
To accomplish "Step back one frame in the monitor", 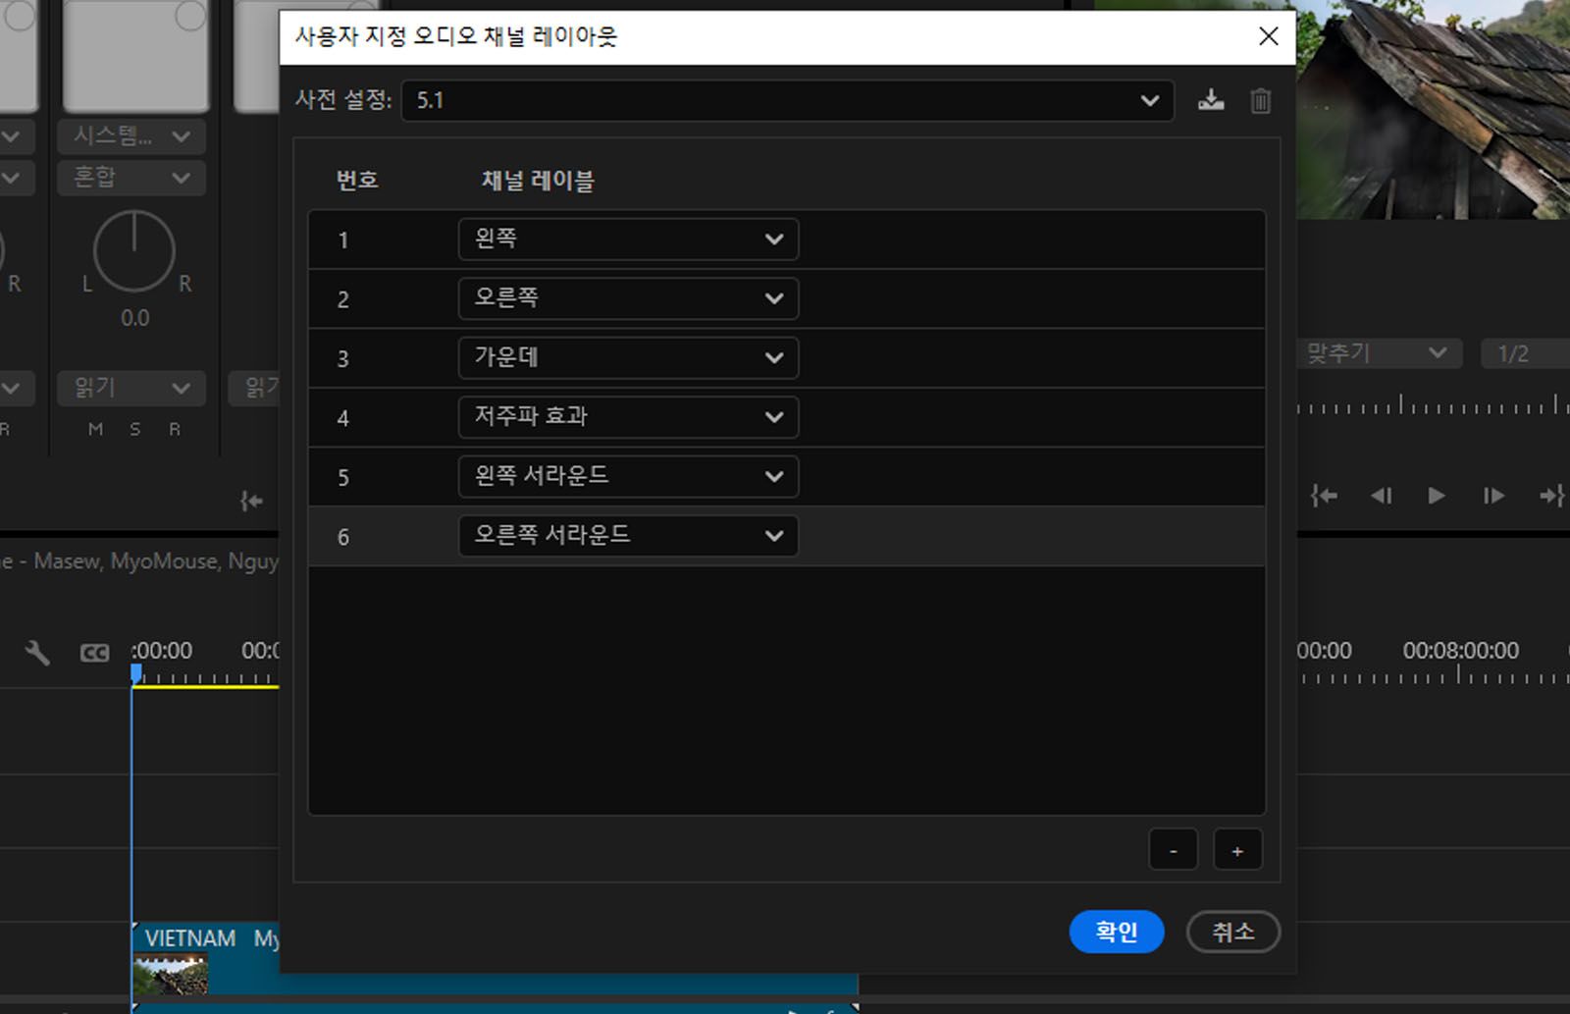I will coord(1382,496).
